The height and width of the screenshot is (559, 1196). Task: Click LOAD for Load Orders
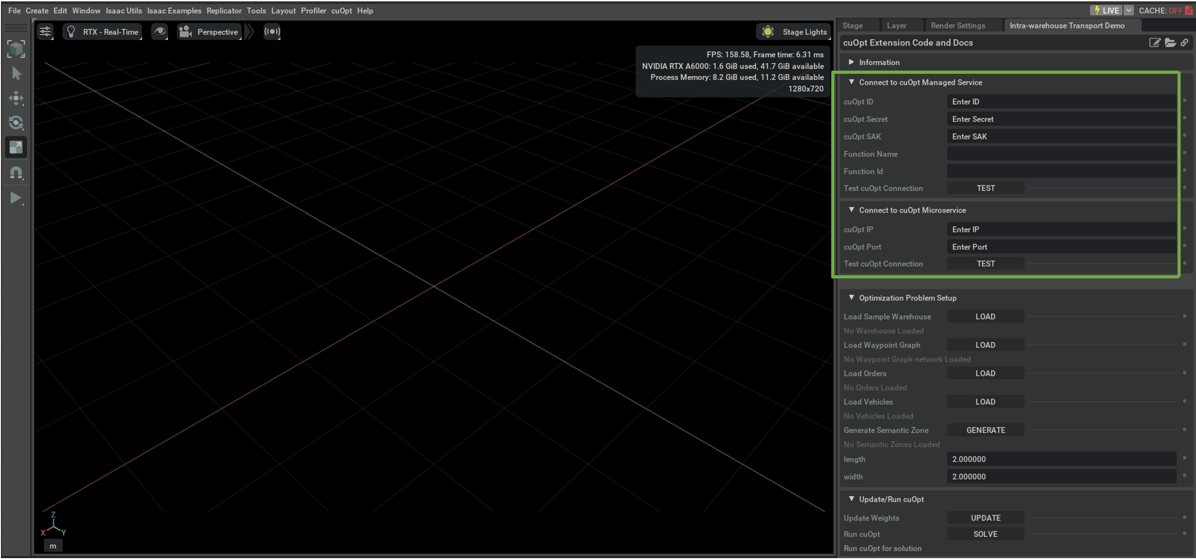tap(985, 373)
